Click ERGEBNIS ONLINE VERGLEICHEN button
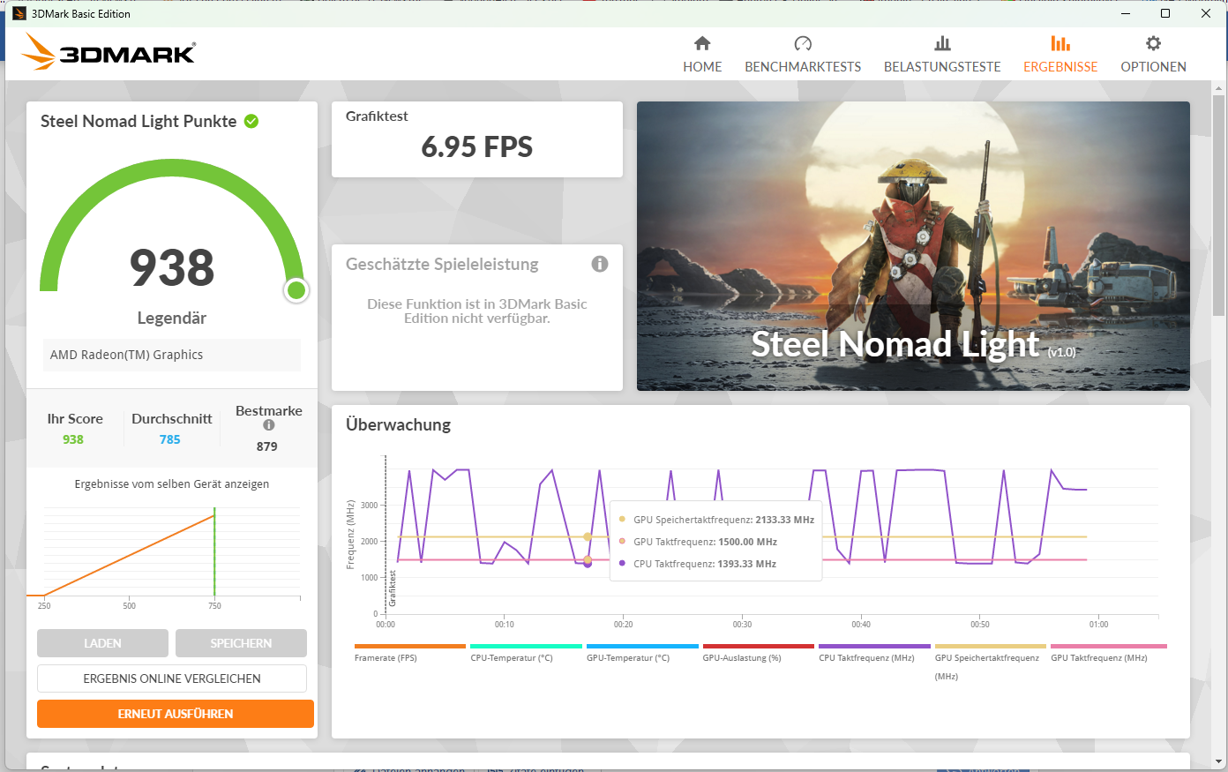The width and height of the screenshot is (1228, 772). pyautogui.click(x=172, y=678)
